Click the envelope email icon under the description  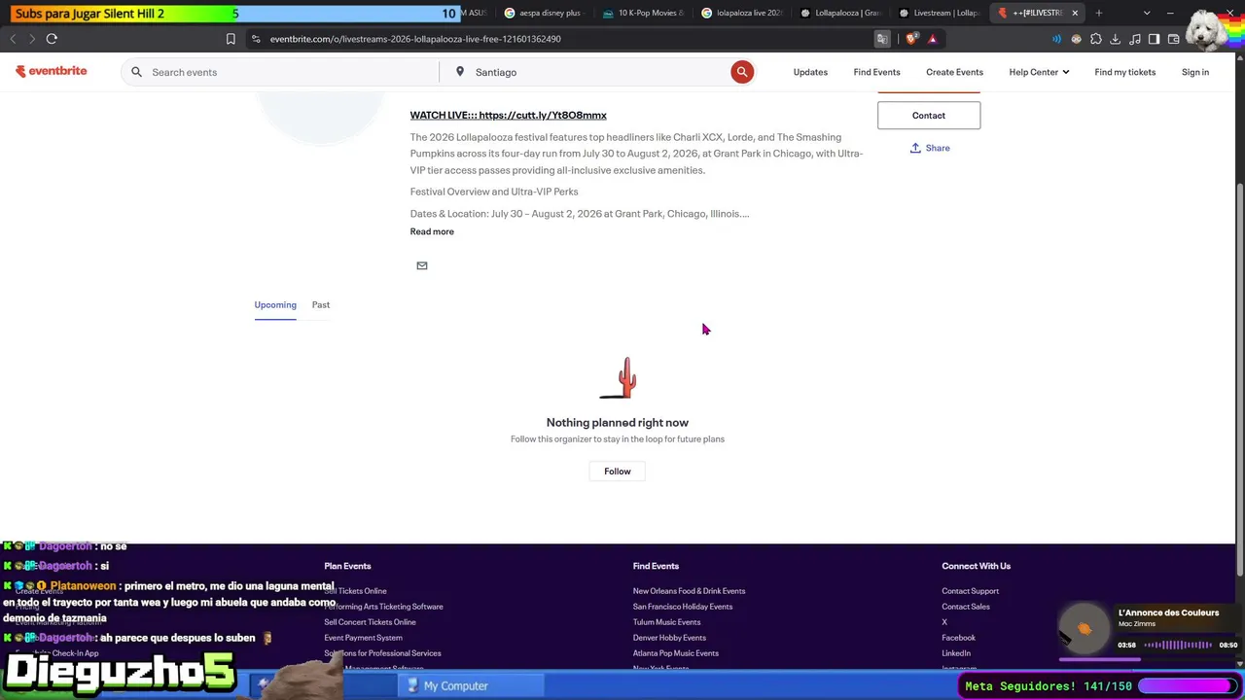click(422, 265)
